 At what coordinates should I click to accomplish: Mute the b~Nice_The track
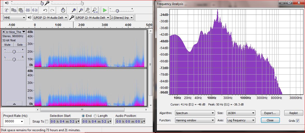[x=7, y=45]
